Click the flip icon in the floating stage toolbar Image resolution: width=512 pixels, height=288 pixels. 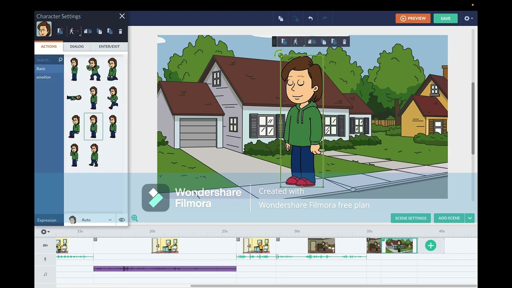click(312, 41)
